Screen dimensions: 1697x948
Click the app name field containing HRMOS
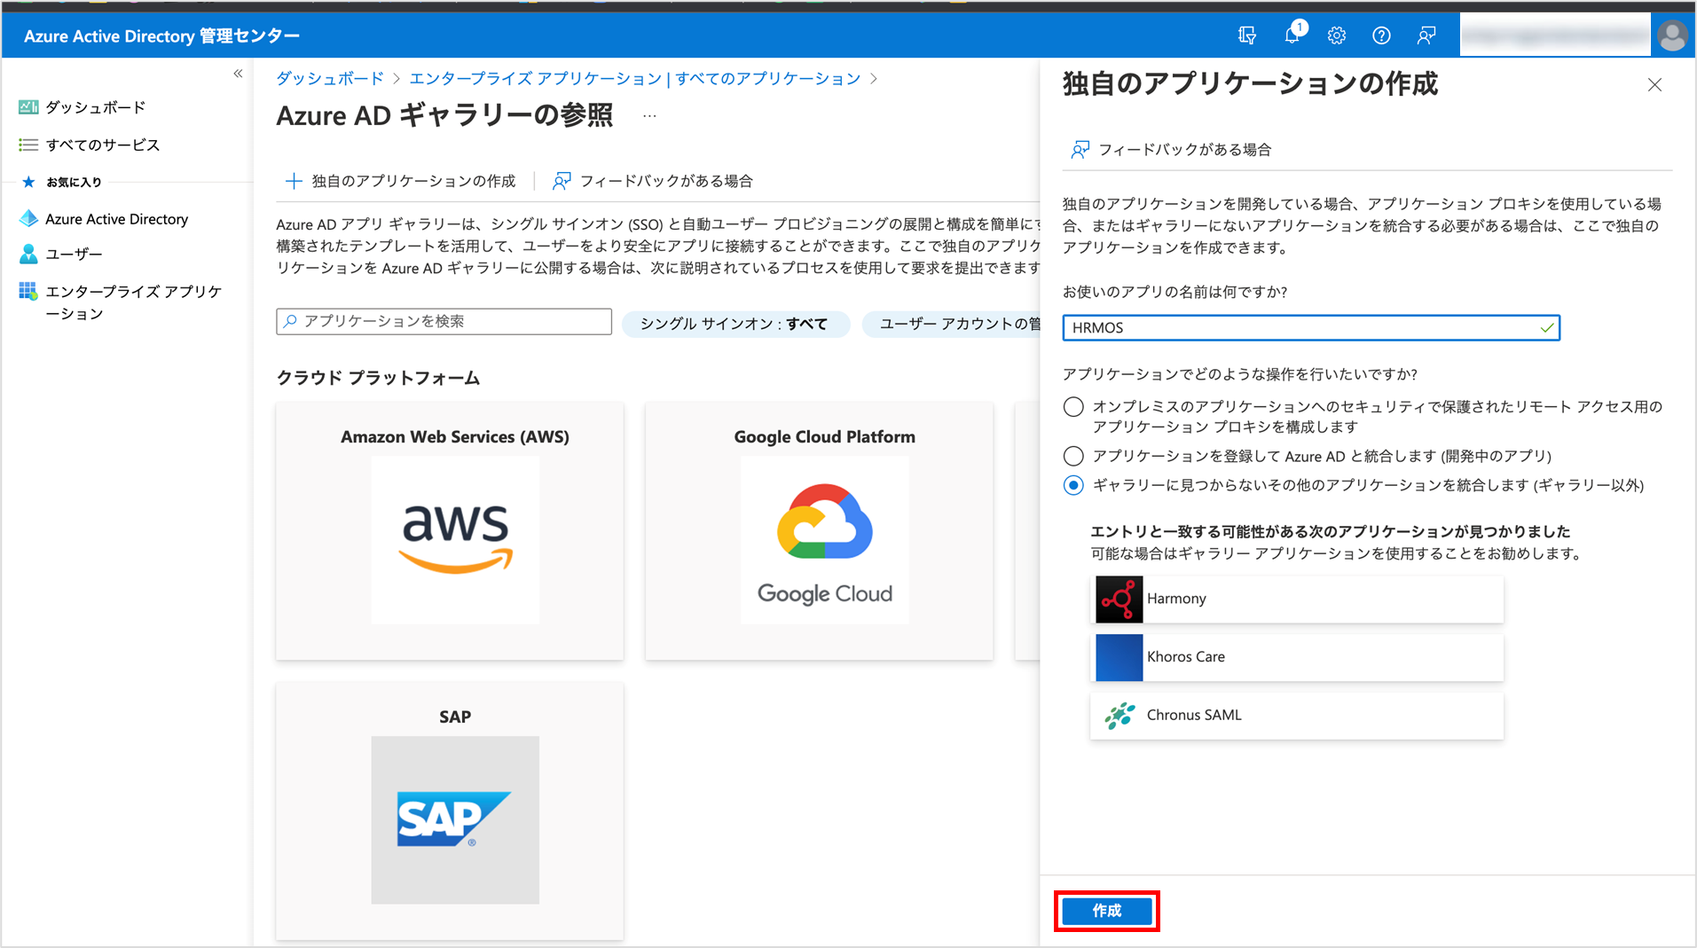1311,328
